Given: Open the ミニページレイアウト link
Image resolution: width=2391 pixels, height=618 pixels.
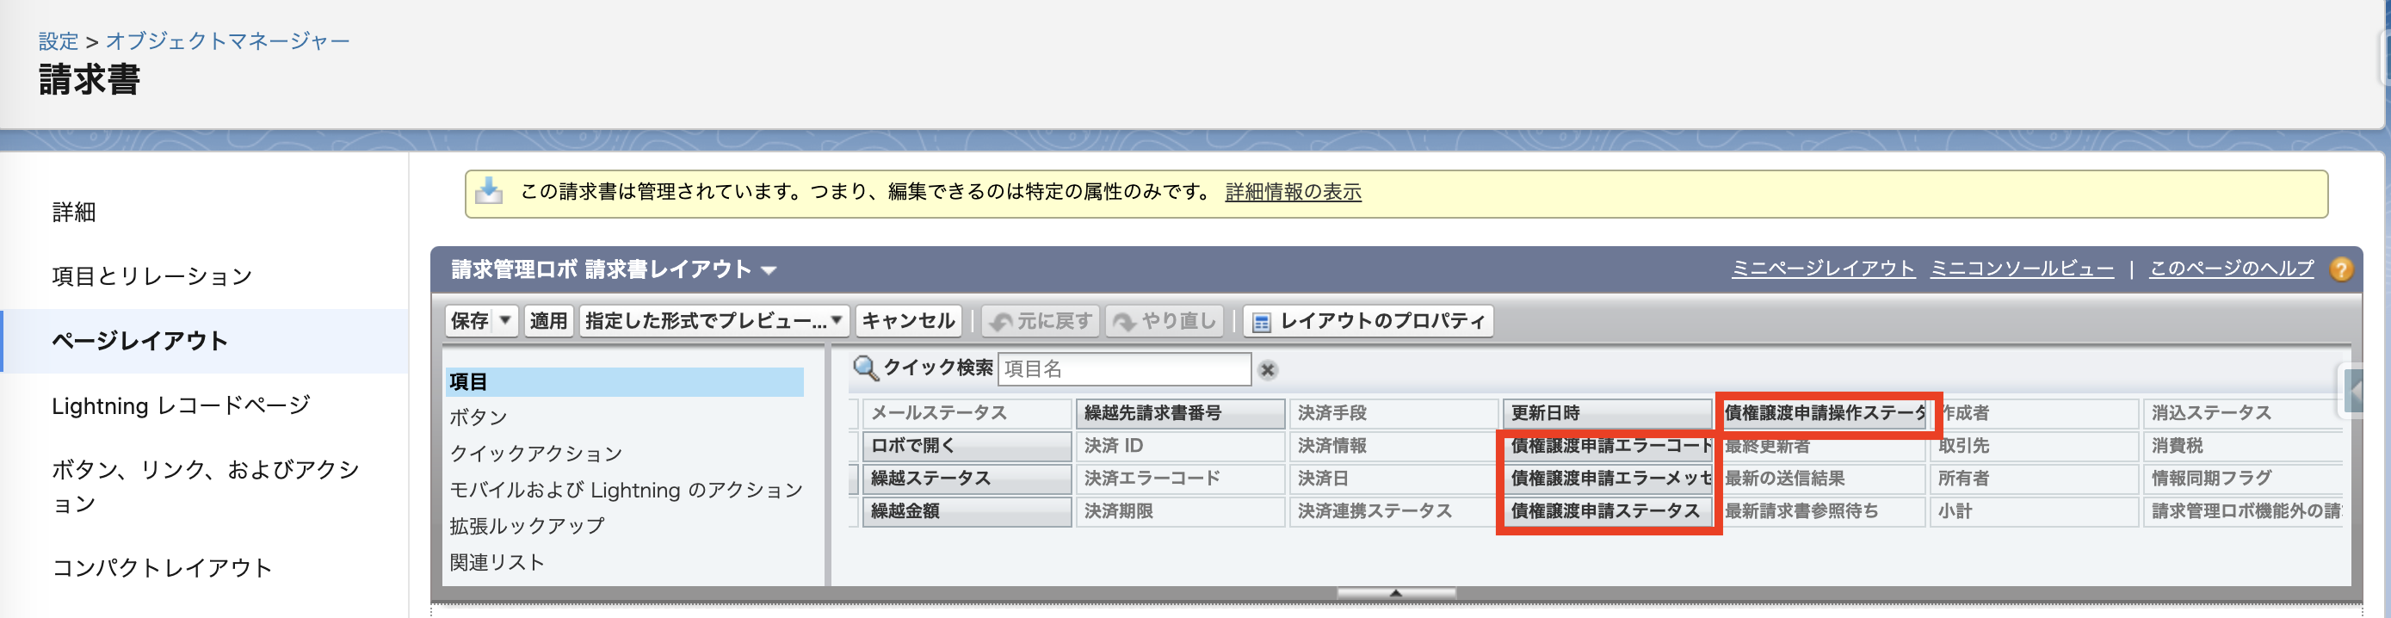Looking at the screenshot, I should [1823, 269].
